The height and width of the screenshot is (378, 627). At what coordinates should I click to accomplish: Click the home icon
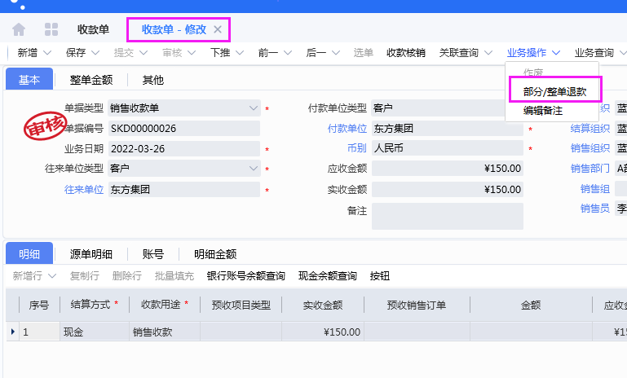click(x=19, y=29)
